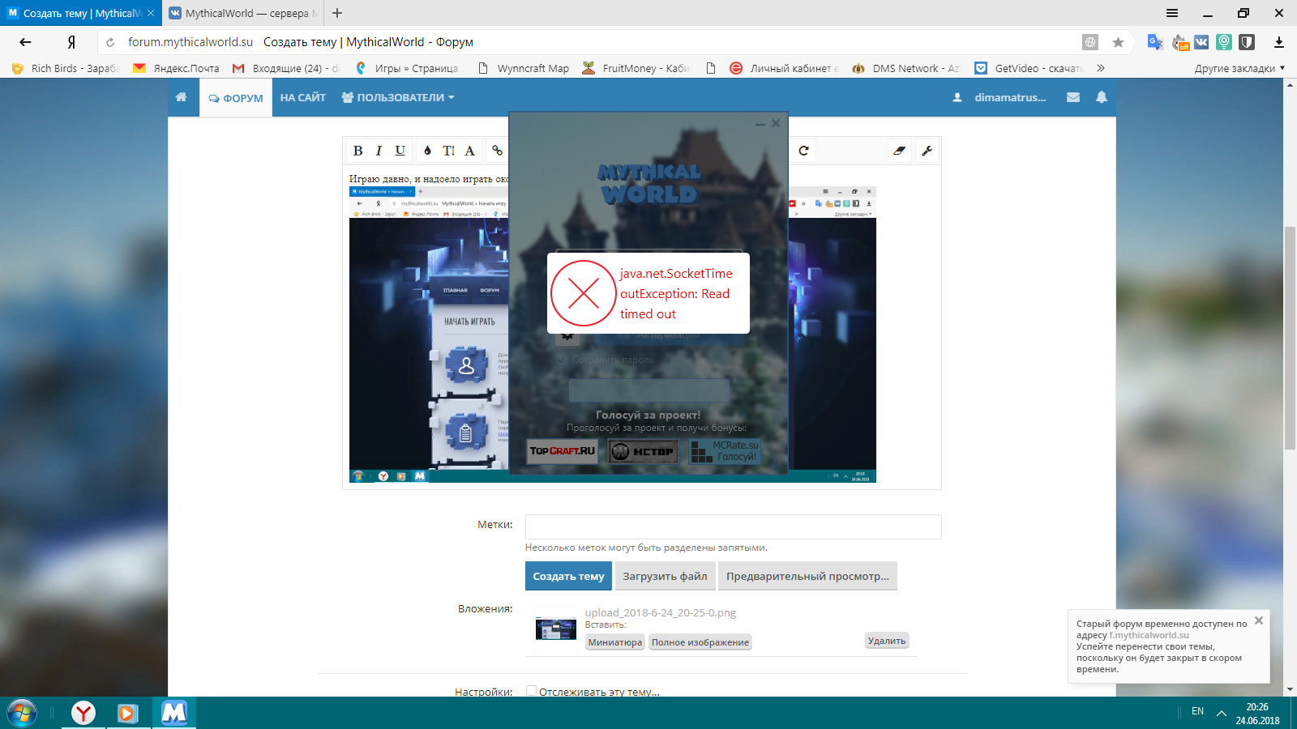Open 'Wynncraft Map' bookmark
The width and height of the screenshot is (1297, 729).
tap(524, 68)
